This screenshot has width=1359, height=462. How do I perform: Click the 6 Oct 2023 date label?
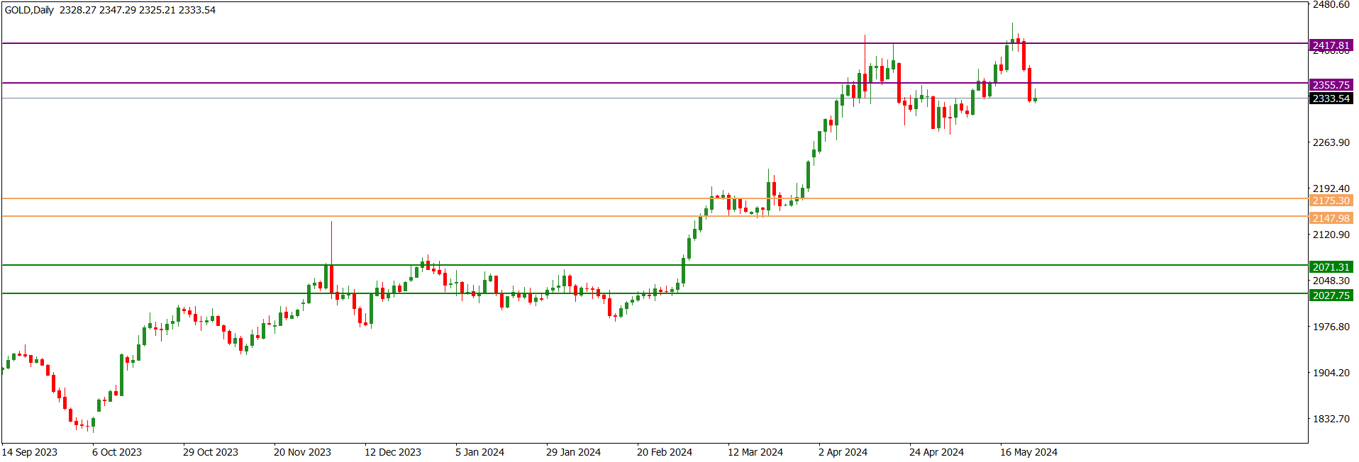coord(117,452)
